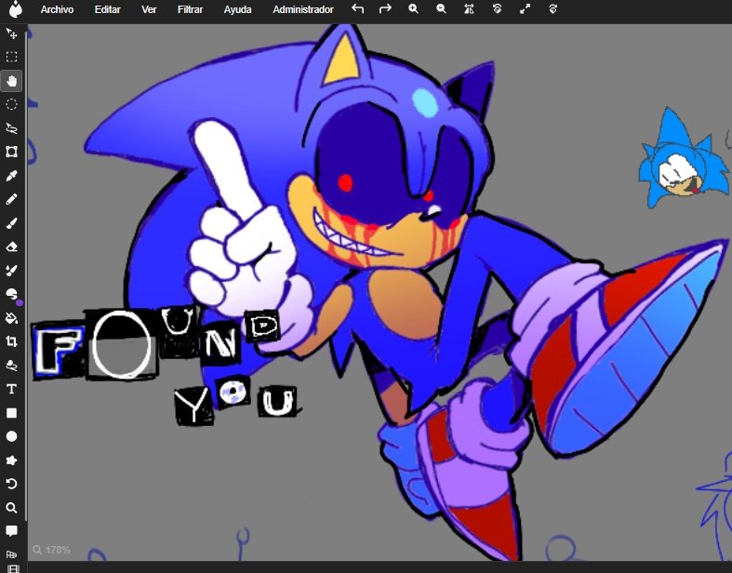Click the film strip animation icon
This screenshot has height=573, width=732.
pos(13,568)
